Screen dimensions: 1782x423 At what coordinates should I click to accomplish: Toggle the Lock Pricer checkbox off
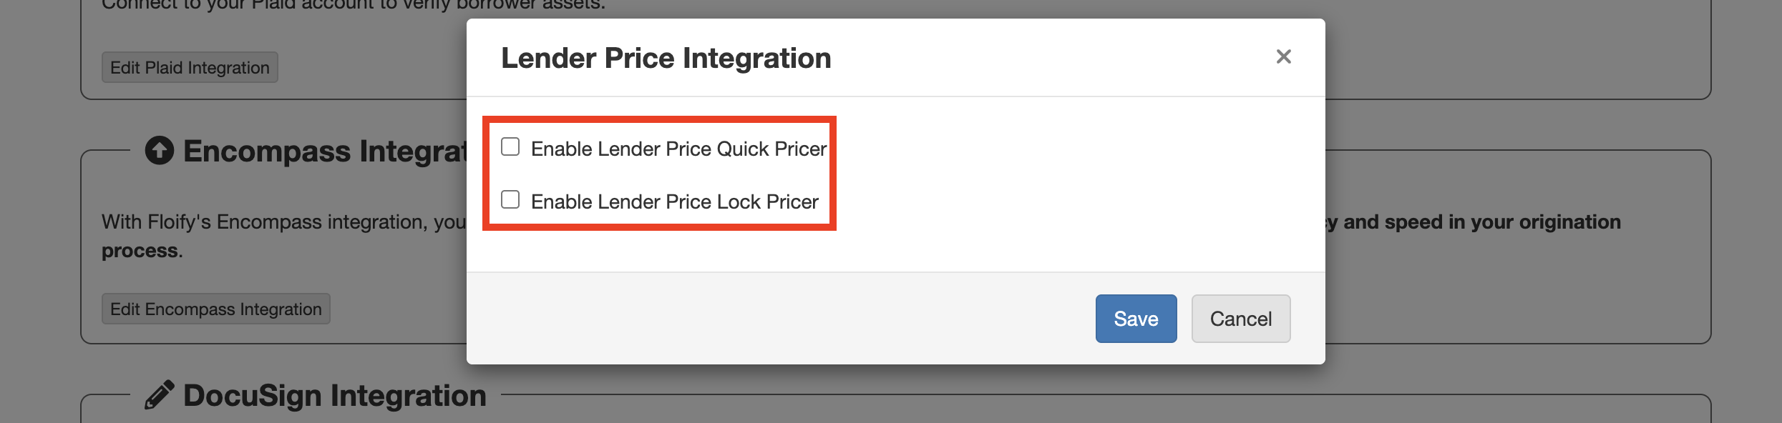510,200
